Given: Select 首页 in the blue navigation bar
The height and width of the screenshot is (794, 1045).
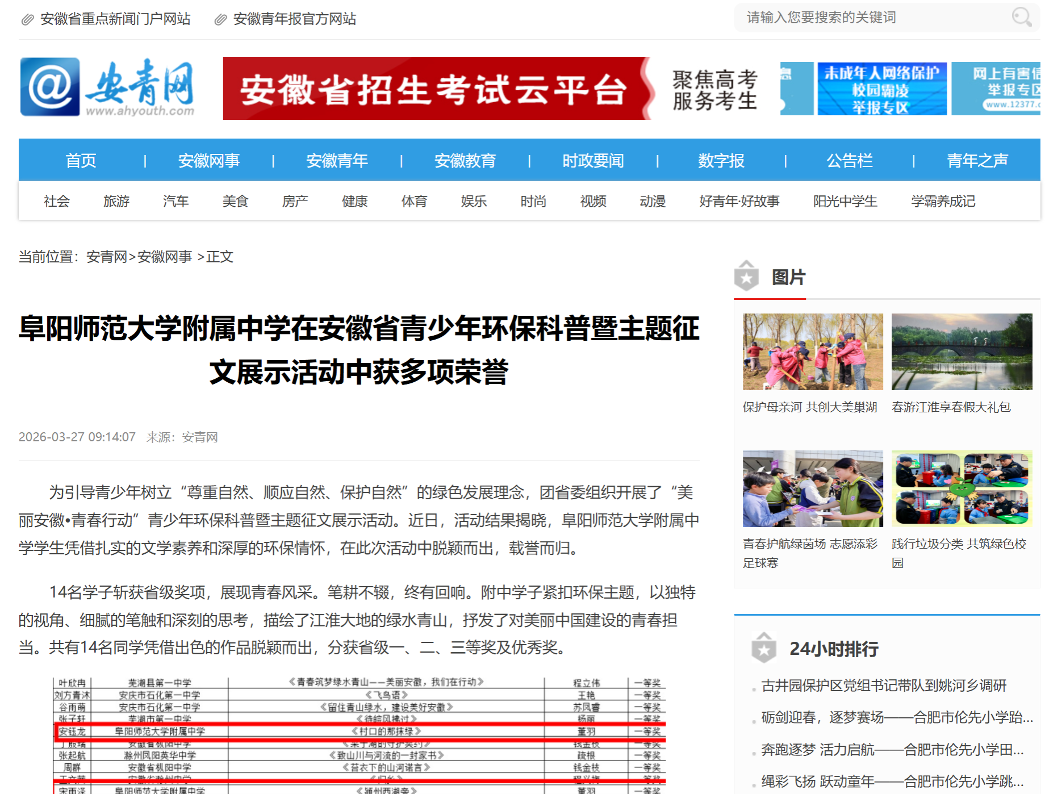Looking at the screenshot, I should coord(81,161).
